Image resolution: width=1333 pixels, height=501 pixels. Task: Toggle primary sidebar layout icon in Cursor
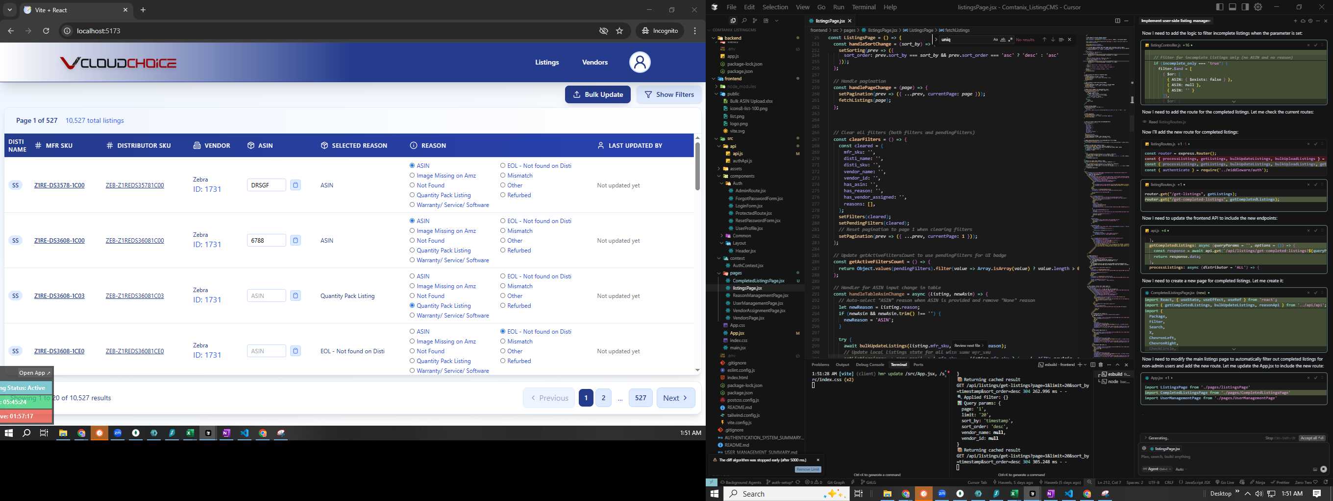1220,7
